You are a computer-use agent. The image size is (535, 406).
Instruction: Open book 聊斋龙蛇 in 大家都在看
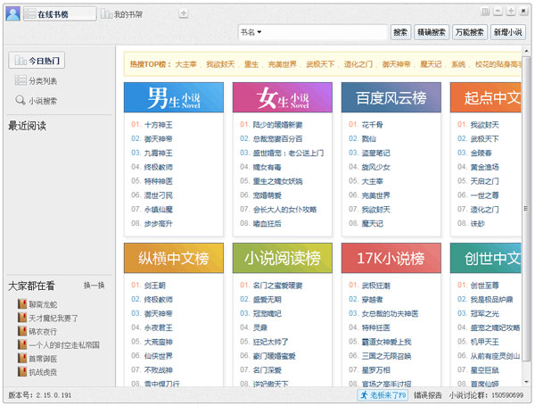pos(37,304)
